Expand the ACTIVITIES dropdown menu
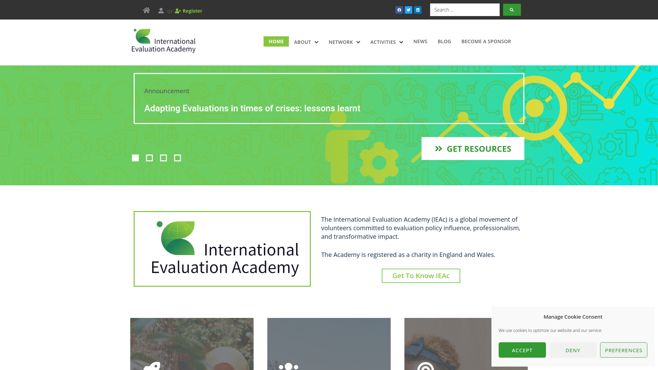 (x=387, y=42)
